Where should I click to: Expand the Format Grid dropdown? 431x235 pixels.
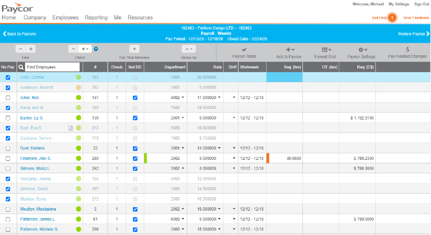click(x=326, y=50)
